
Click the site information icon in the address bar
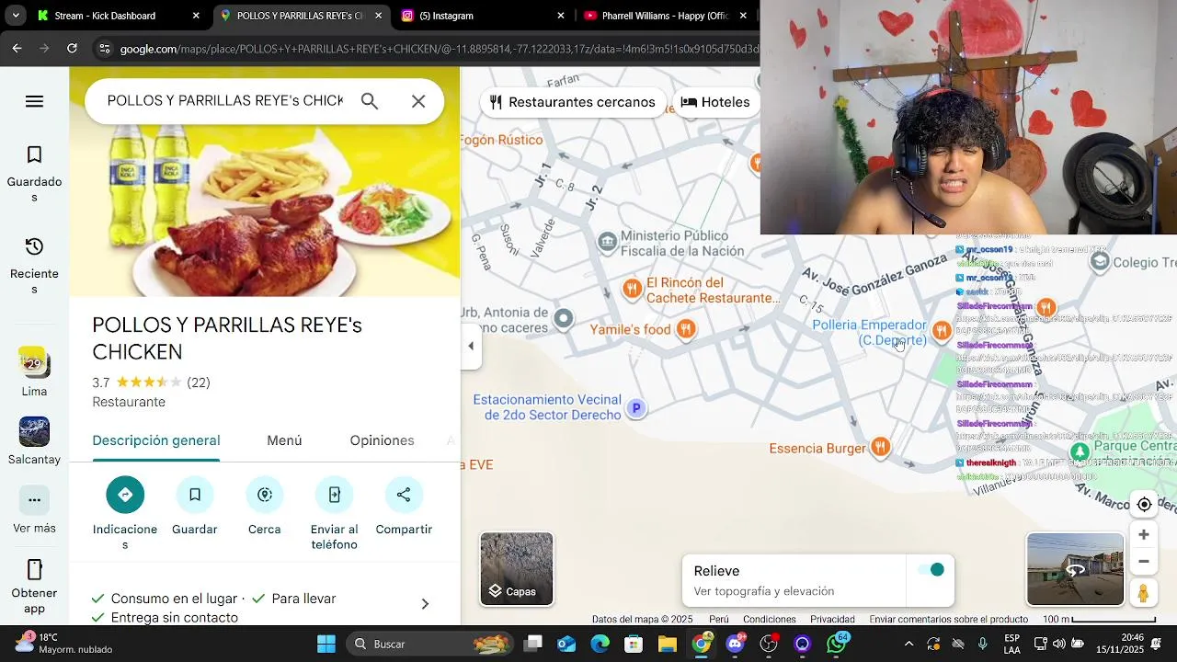[105, 49]
